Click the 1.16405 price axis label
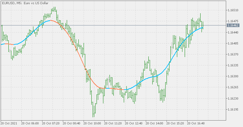Image resolution: width=243 pixels, height=127 pixels. [x=233, y=43]
